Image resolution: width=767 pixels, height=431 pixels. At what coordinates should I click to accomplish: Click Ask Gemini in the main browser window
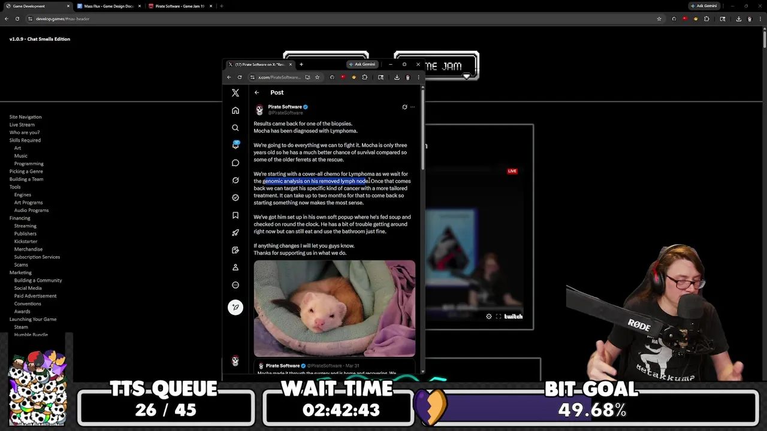pyautogui.click(x=703, y=6)
